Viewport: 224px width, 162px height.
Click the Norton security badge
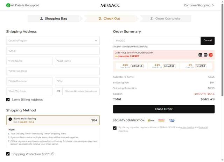click(151, 120)
